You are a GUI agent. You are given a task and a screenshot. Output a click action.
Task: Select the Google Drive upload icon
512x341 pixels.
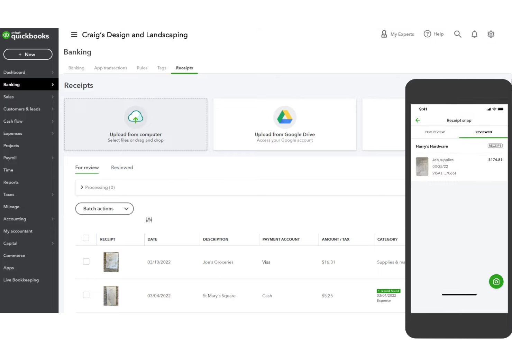[284, 117]
